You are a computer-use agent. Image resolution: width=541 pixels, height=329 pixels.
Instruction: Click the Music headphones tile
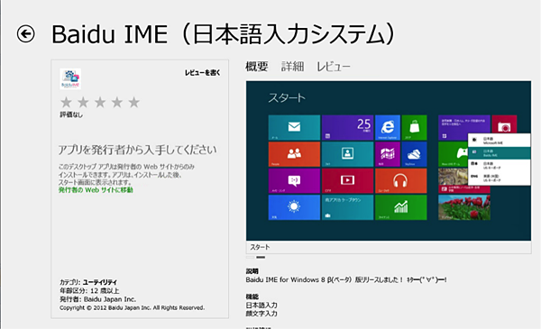pos(400,180)
